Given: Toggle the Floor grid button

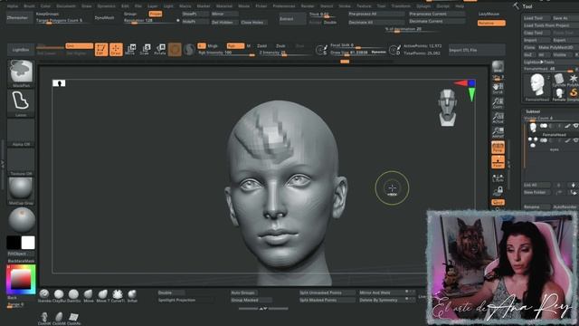Looking at the screenshot, I should 498,162.
